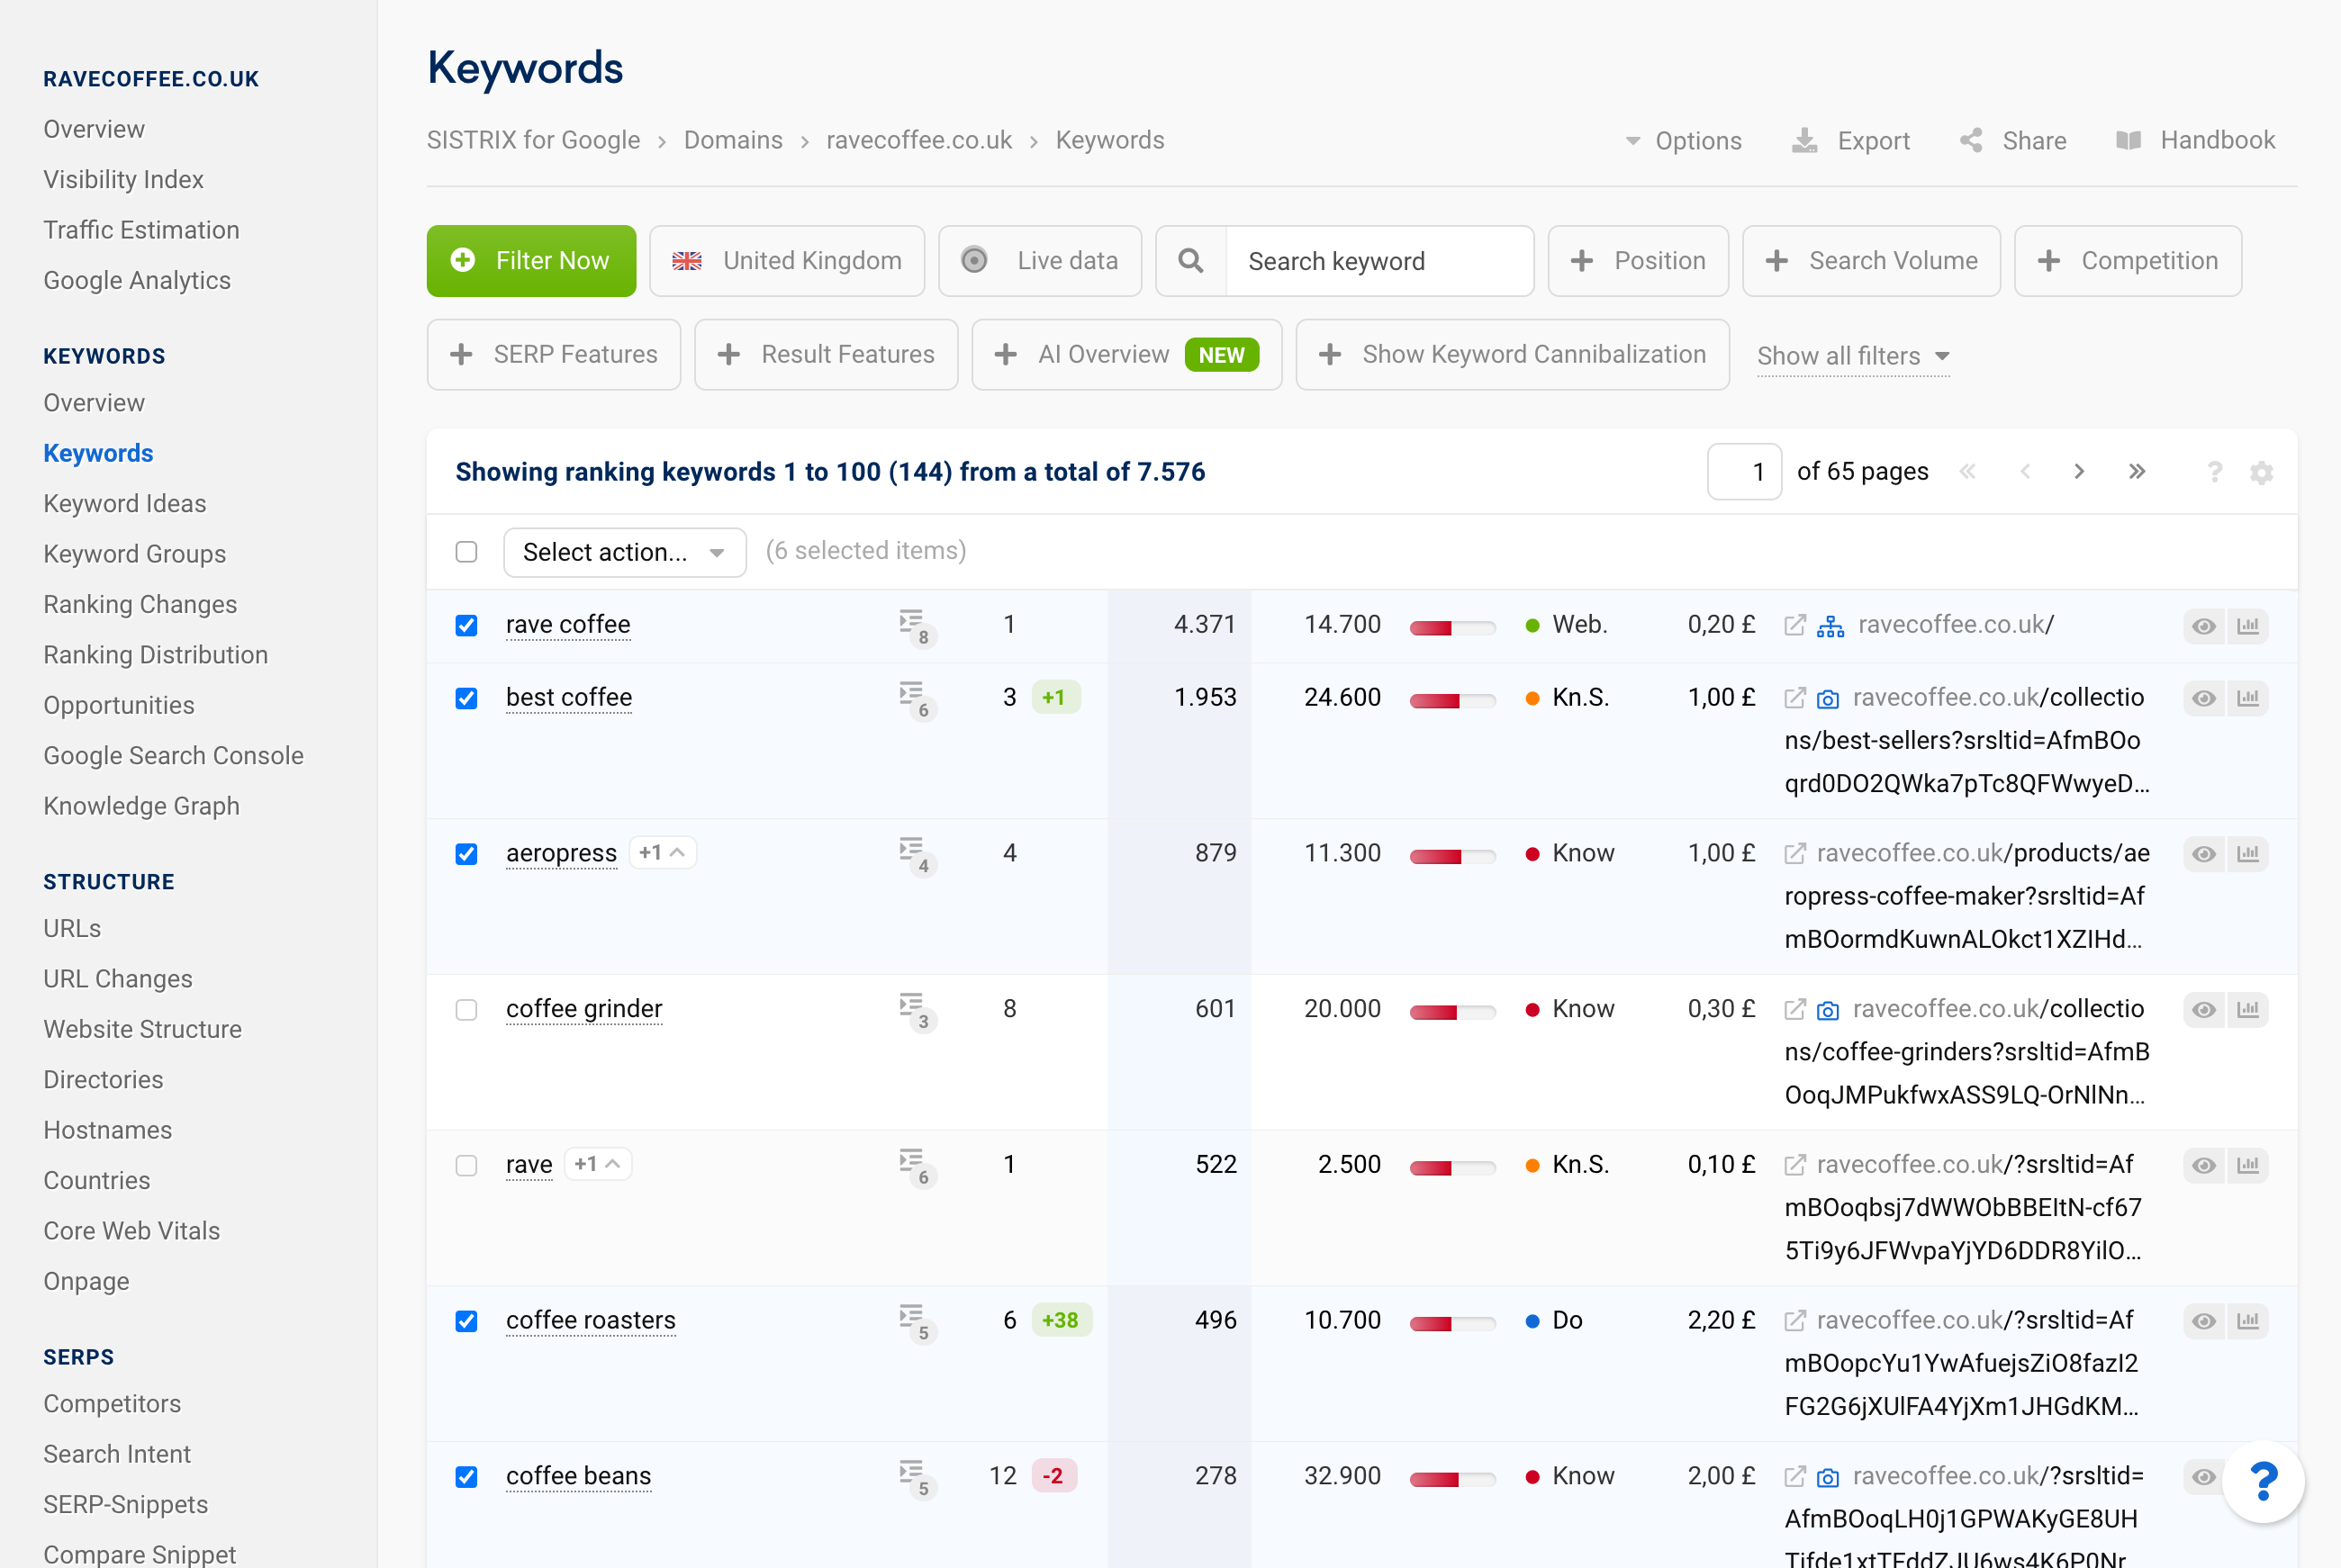Show ranking history chart for rave keyword
The image size is (2341, 1568).
[x=2248, y=1165]
